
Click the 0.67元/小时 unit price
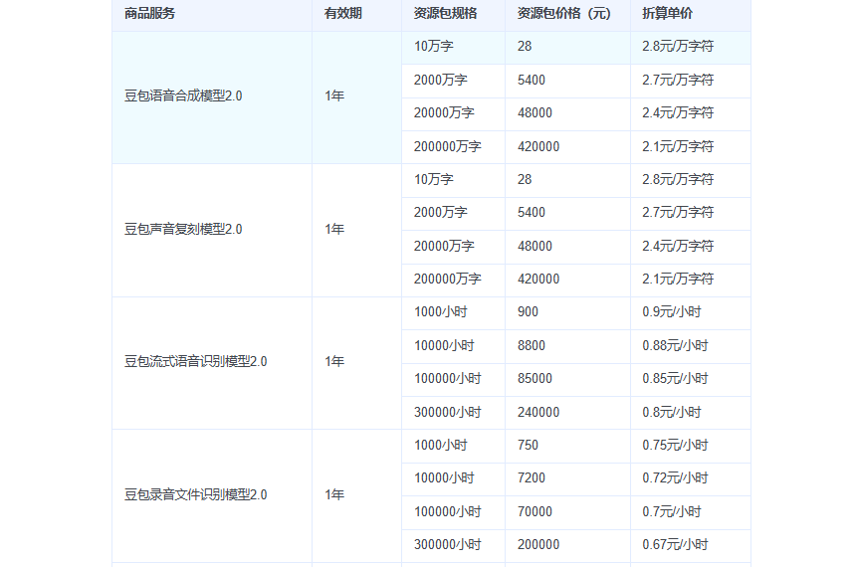point(691,545)
